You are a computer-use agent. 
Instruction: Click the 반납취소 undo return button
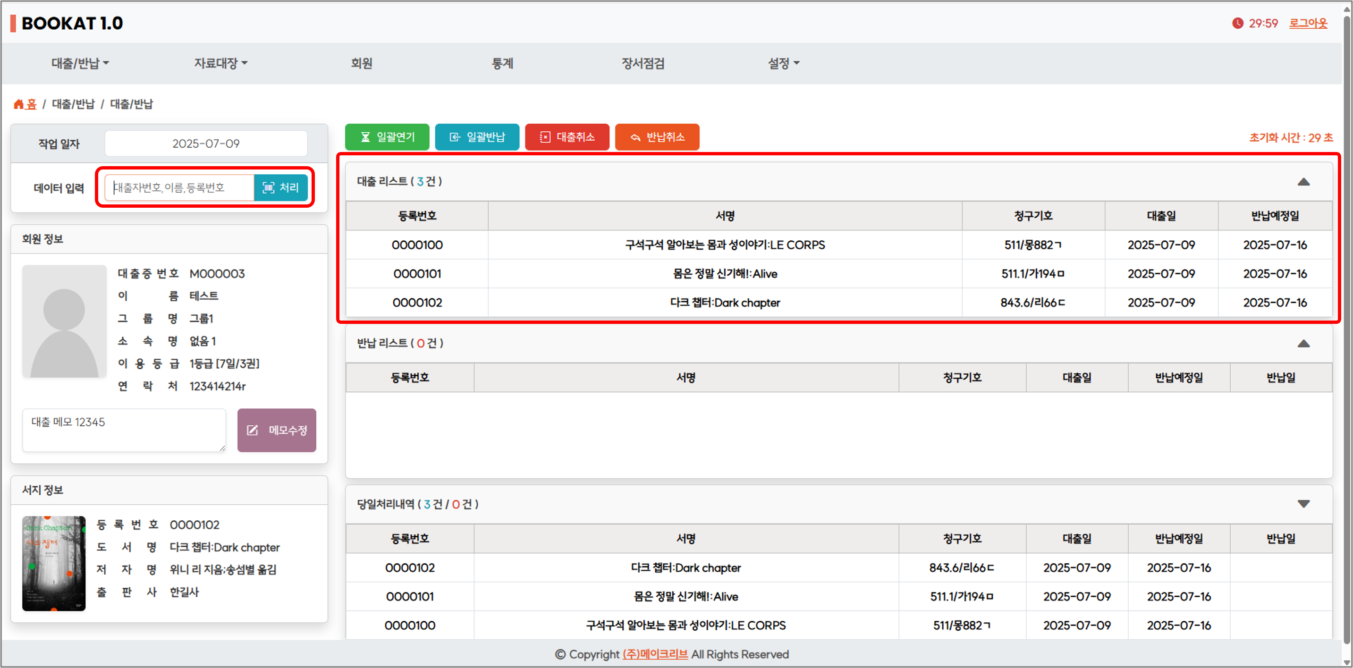coord(657,137)
